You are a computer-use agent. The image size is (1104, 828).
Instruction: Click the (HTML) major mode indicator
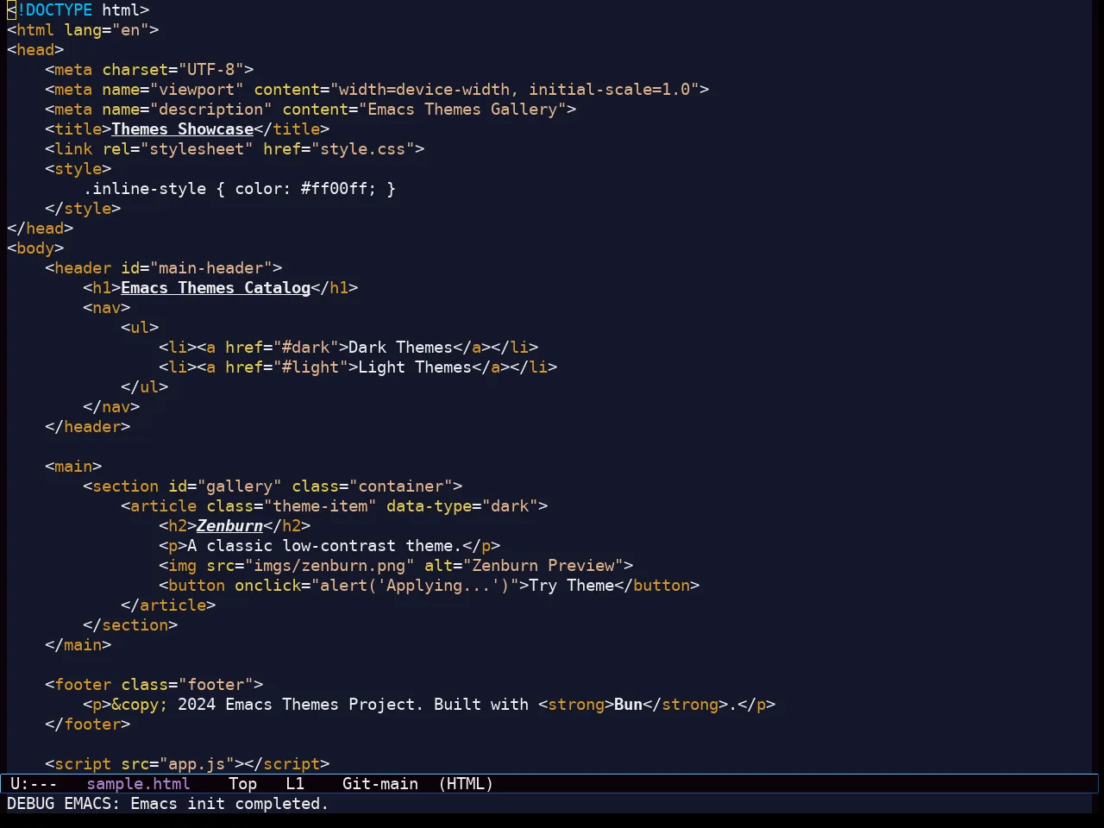(466, 784)
